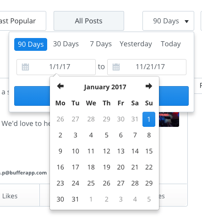Pick the Yesterday preset

[136, 44]
